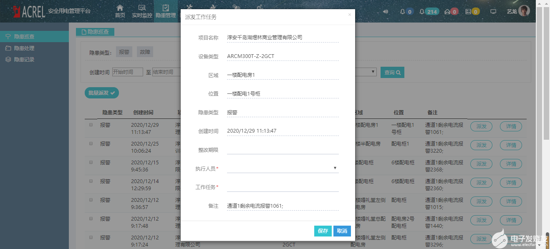Image resolution: width=550 pixels, height=249 pixels.
Task: Click the wrench tools nav icon
Action: [x=189, y=8]
